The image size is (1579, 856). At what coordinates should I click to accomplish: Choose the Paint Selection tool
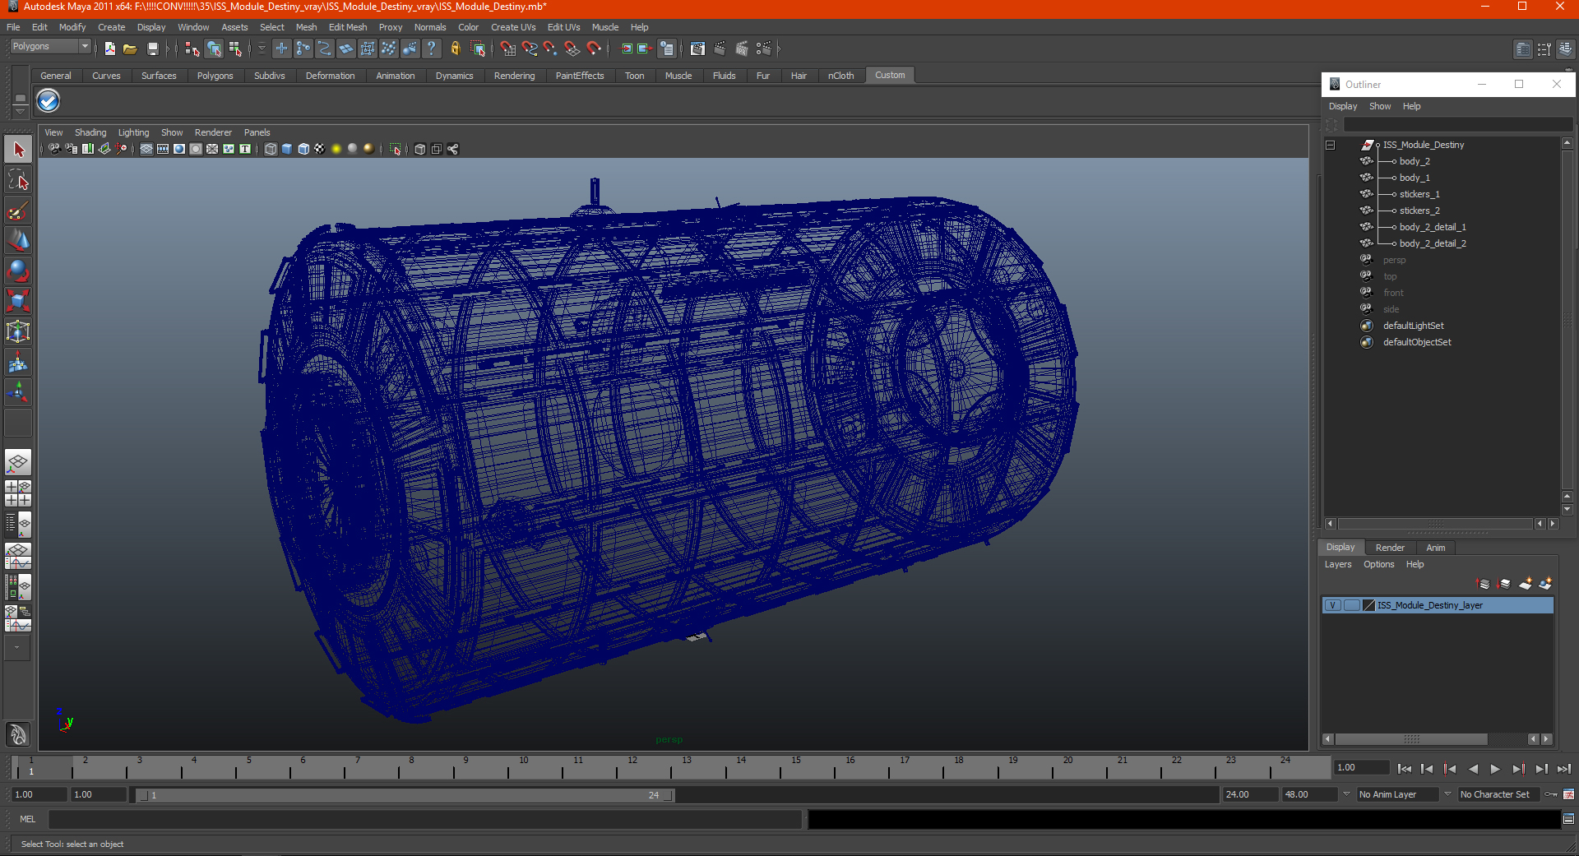click(18, 211)
